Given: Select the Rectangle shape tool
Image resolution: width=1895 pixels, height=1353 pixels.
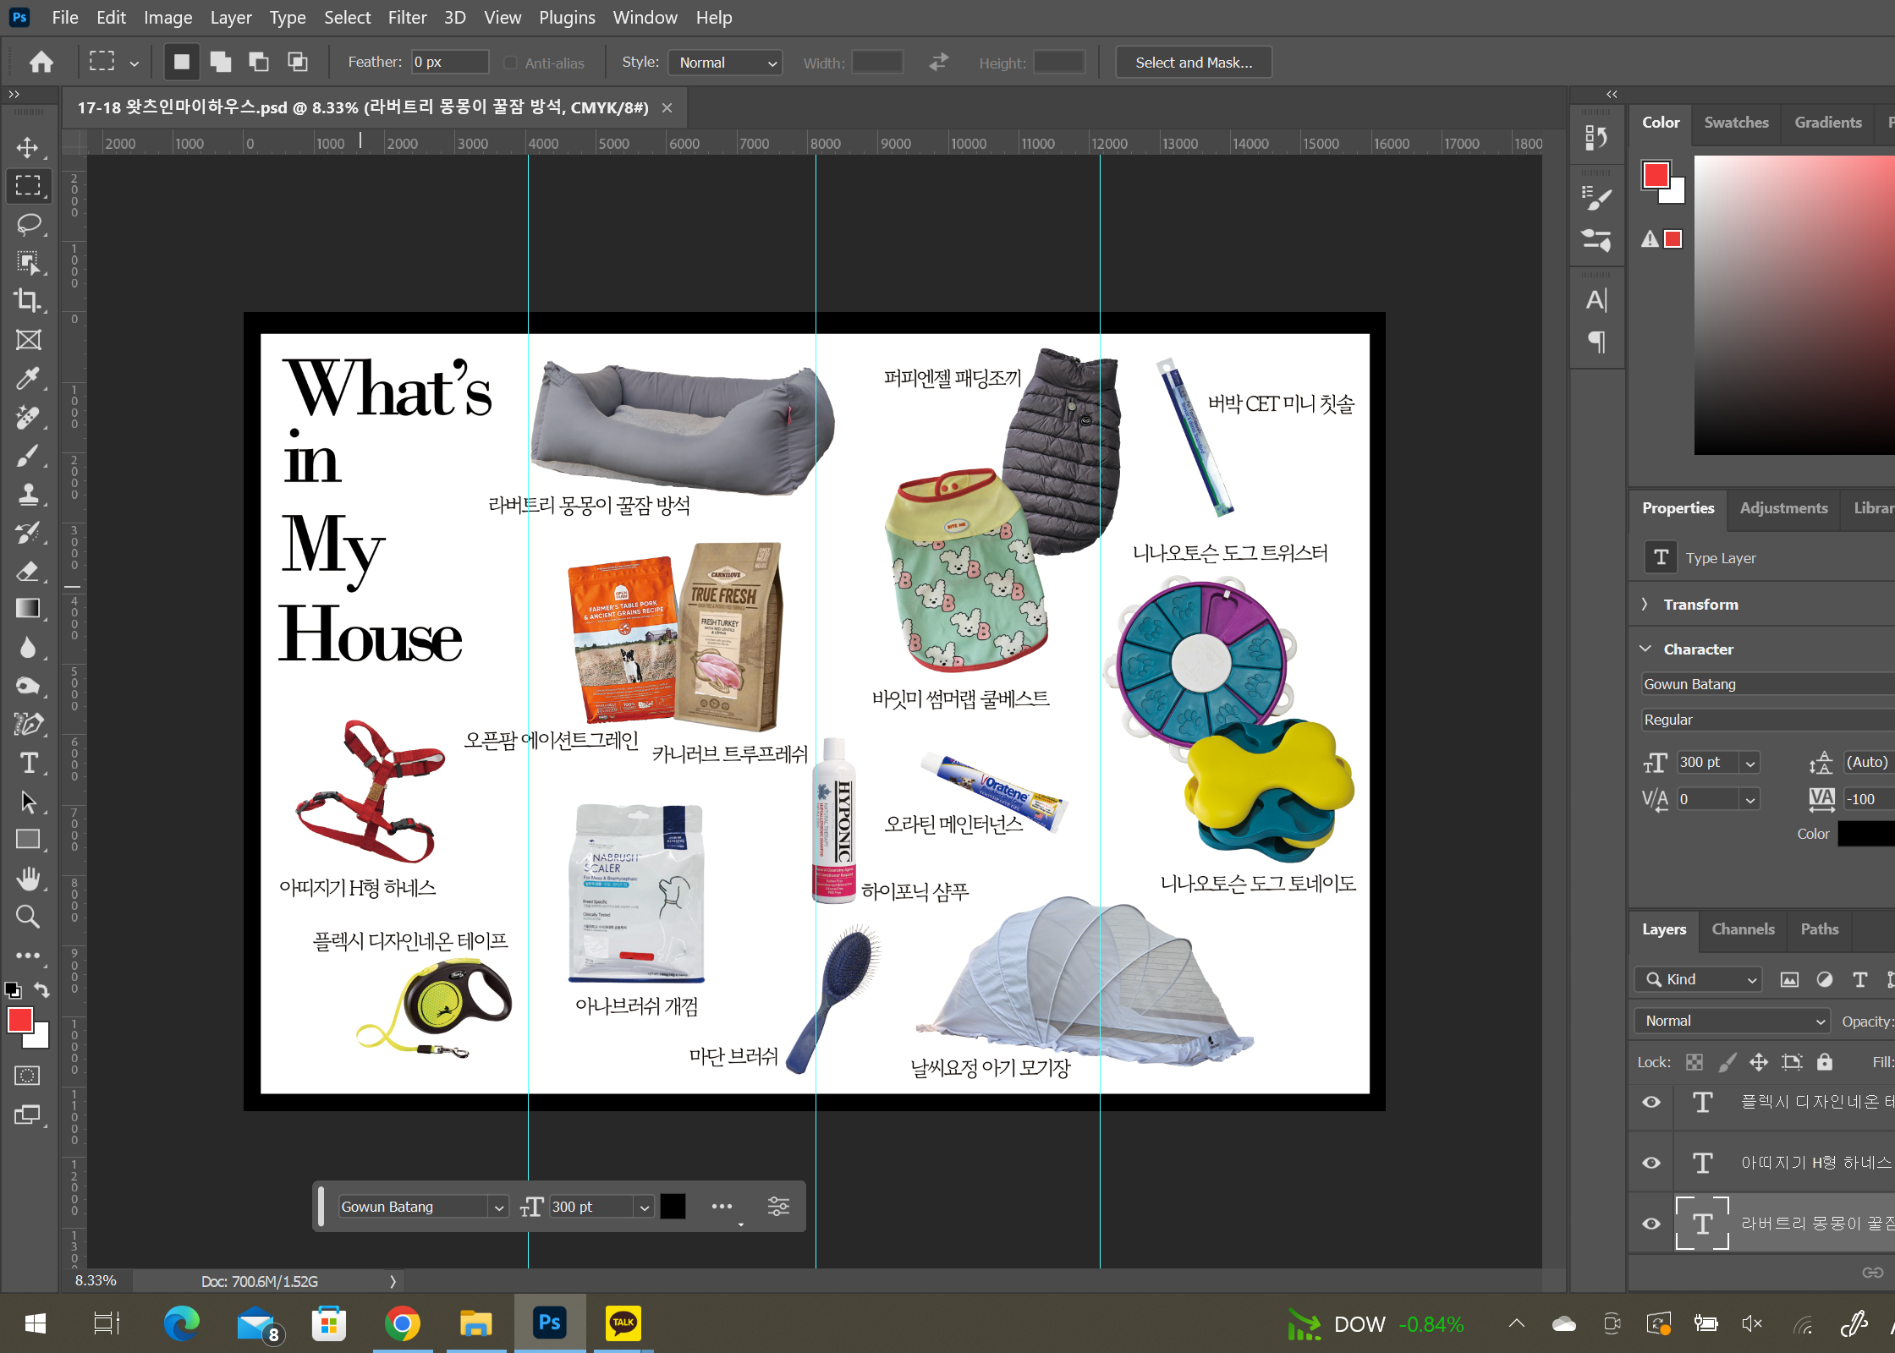Looking at the screenshot, I should pos(28,840).
